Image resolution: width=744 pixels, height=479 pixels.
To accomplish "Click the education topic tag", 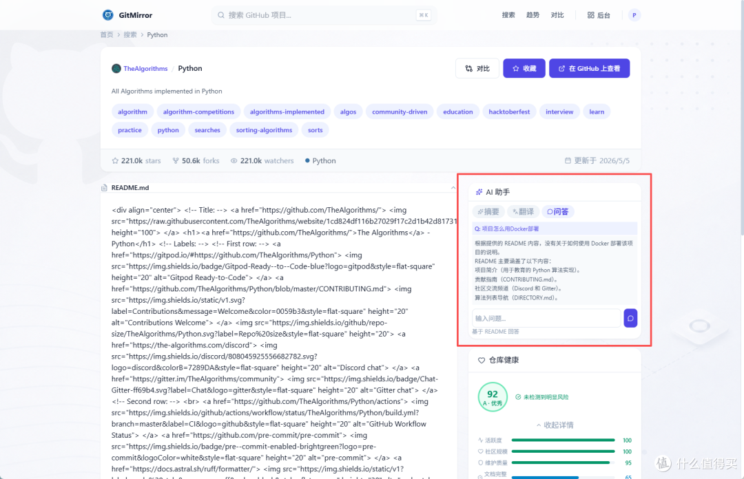I will pos(458,112).
